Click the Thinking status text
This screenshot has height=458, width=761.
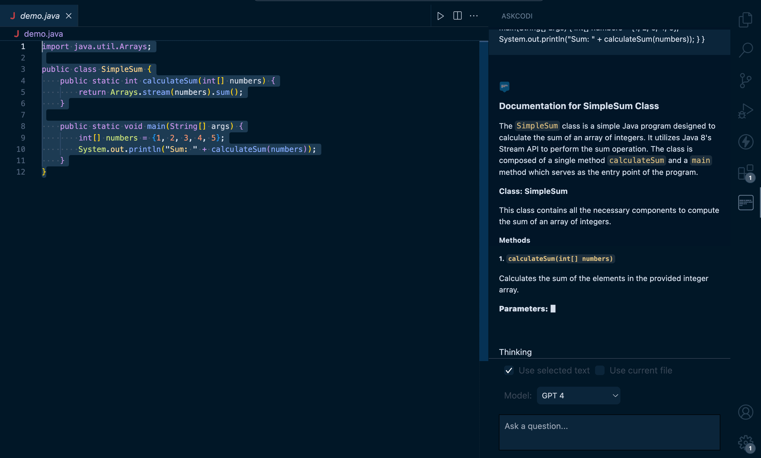[515, 352]
